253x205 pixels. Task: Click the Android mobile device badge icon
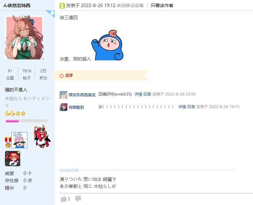tap(52, 13)
